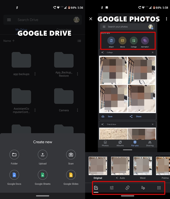Open the adjustment sliders tool
Viewport: 170px width, 199px height.
(112, 188)
